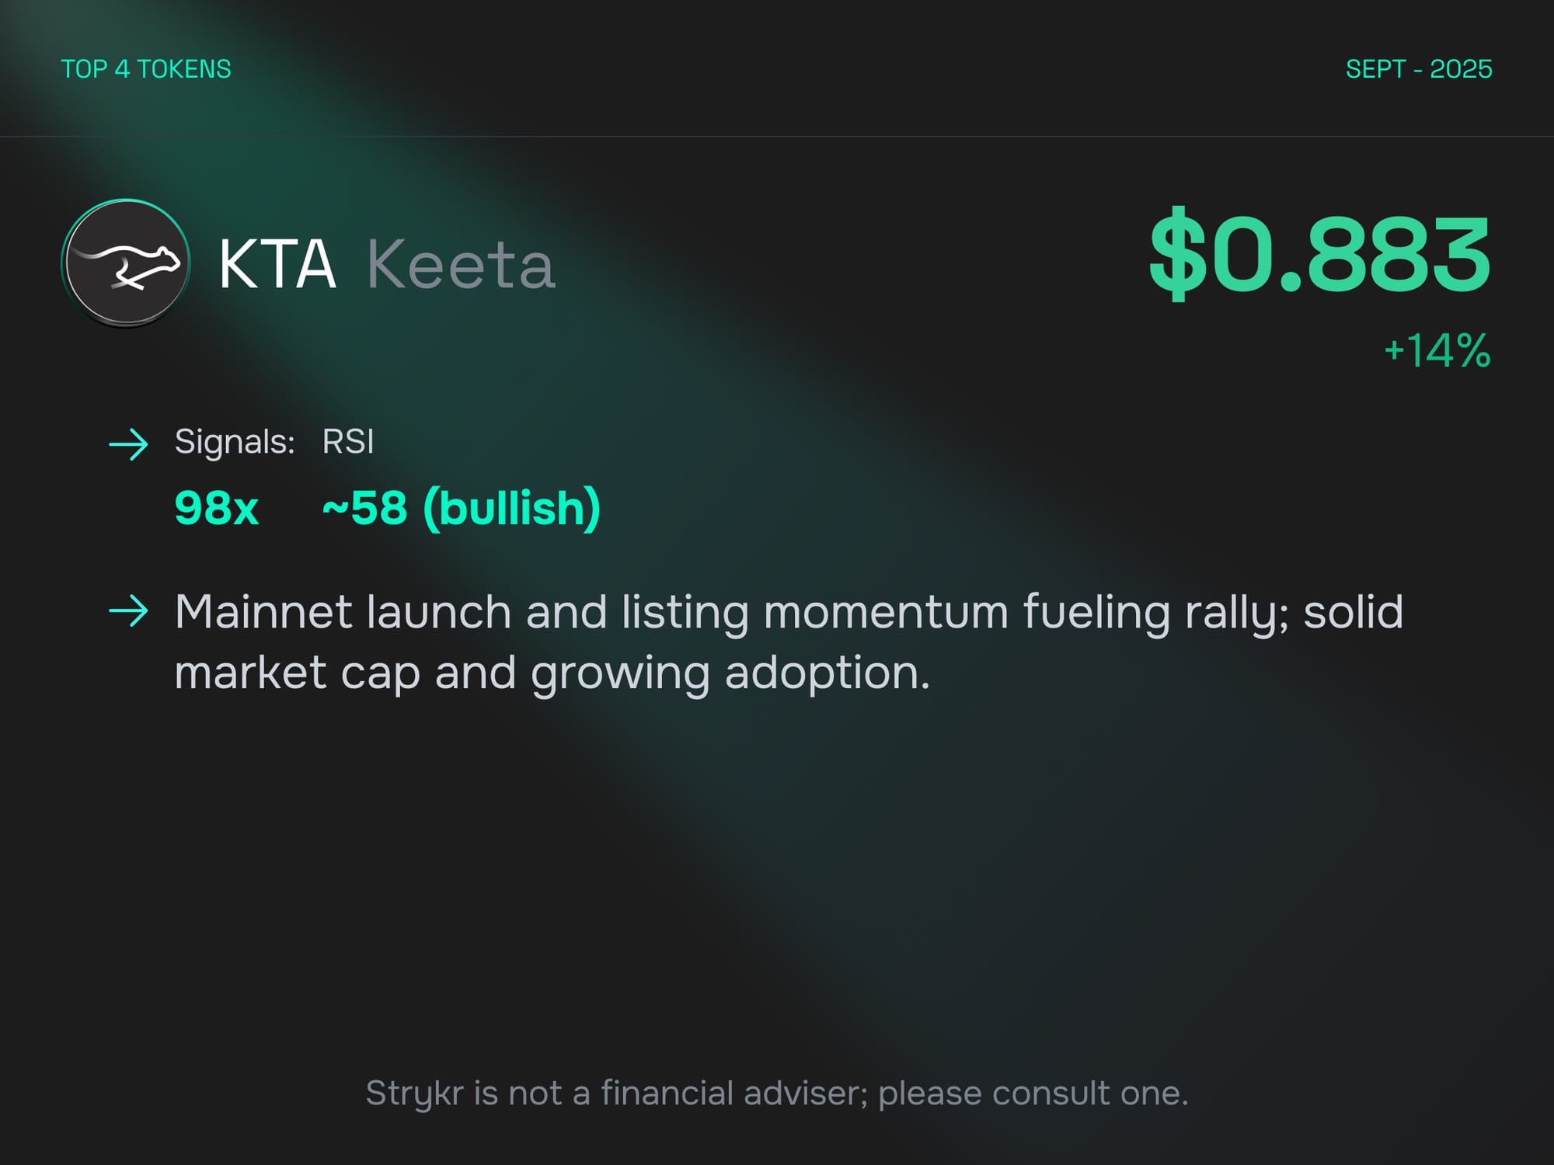This screenshot has width=1554, height=1165.
Task: Click the Keeta cheetah logo icon
Action: click(x=126, y=263)
